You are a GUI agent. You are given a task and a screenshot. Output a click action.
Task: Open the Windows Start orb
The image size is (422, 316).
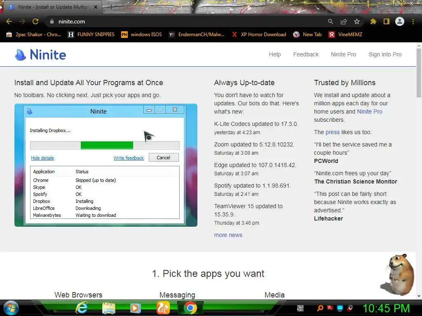(11, 308)
